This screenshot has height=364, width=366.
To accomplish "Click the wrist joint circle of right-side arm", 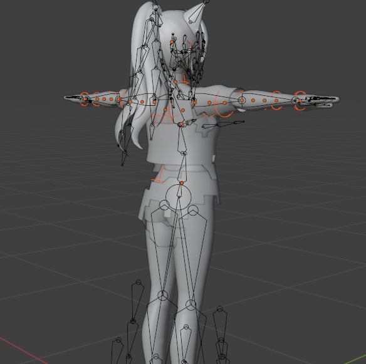I will point(295,101).
